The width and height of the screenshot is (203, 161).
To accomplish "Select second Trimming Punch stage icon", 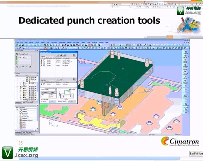I will (23, 57).
